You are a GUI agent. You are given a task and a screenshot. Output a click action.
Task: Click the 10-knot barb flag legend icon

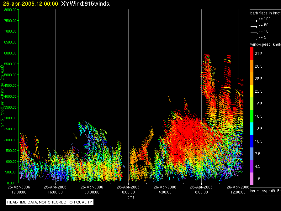(254, 33)
